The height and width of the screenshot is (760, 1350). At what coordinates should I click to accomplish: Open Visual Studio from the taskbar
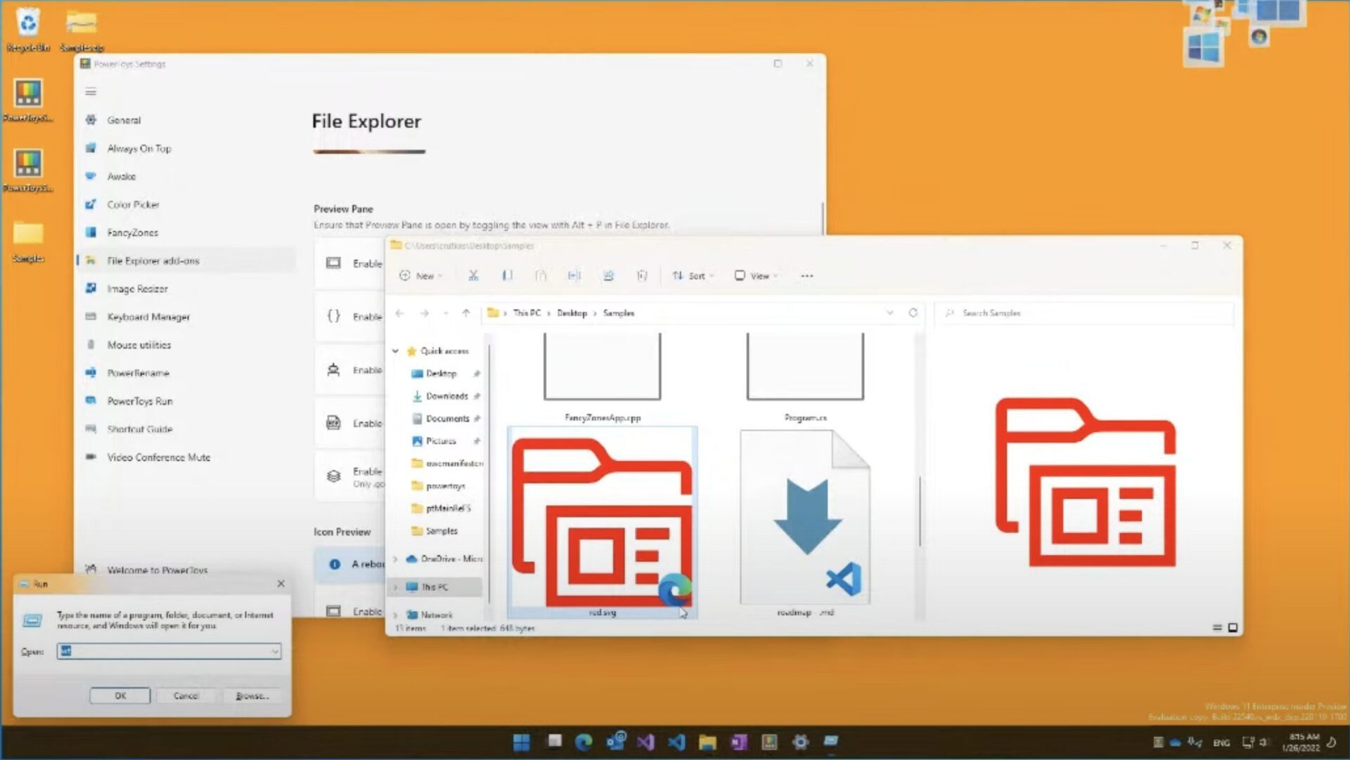(645, 742)
